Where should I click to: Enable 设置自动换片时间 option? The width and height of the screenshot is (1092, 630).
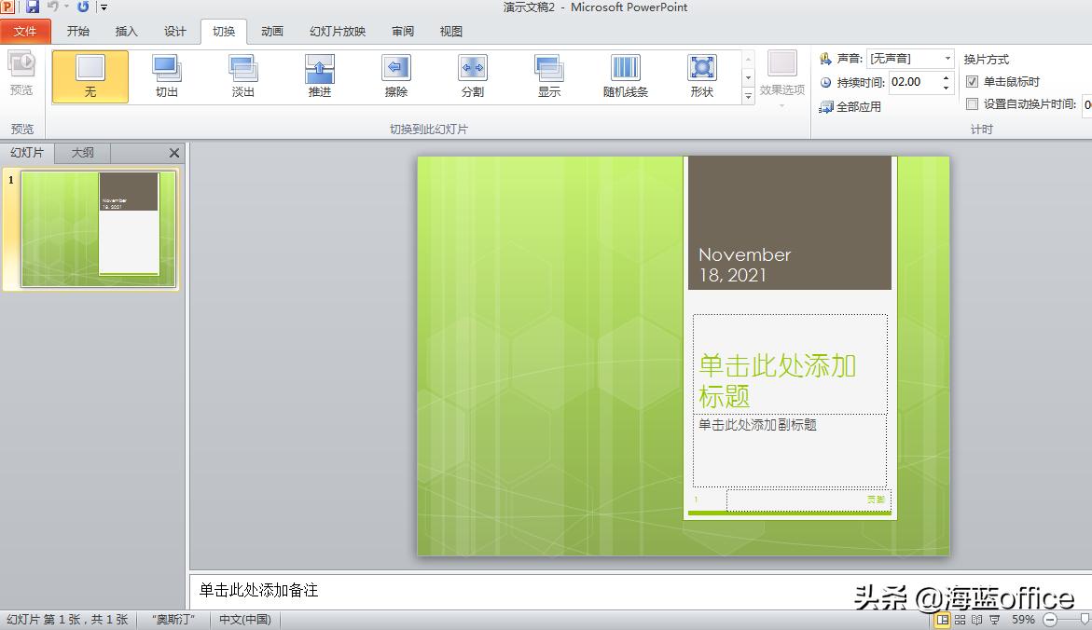point(973,103)
